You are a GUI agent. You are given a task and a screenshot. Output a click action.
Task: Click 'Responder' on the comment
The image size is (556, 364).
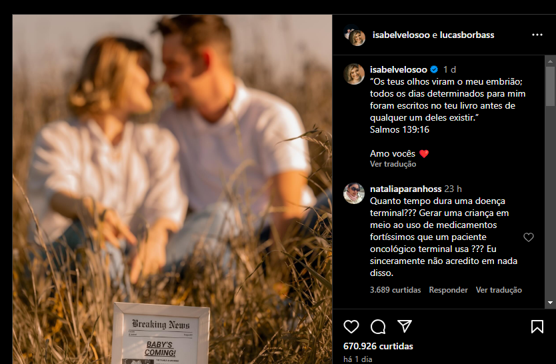tap(448, 290)
